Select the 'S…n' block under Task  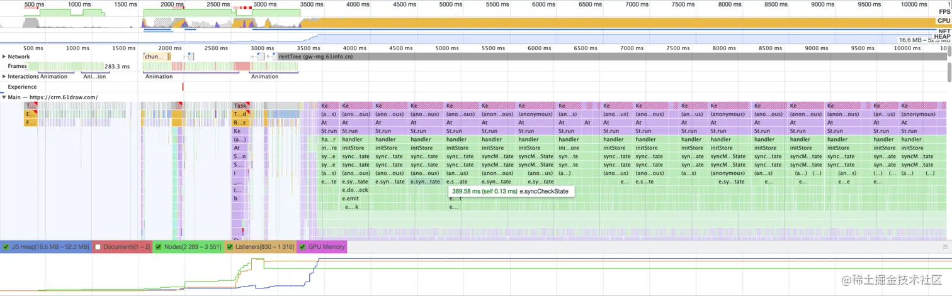pos(239,156)
